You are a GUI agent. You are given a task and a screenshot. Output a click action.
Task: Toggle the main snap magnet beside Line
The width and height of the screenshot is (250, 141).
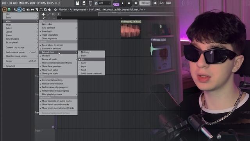(96, 3)
